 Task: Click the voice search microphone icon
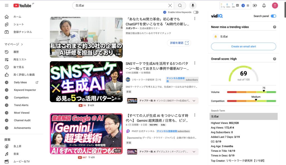(x=193, y=6)
